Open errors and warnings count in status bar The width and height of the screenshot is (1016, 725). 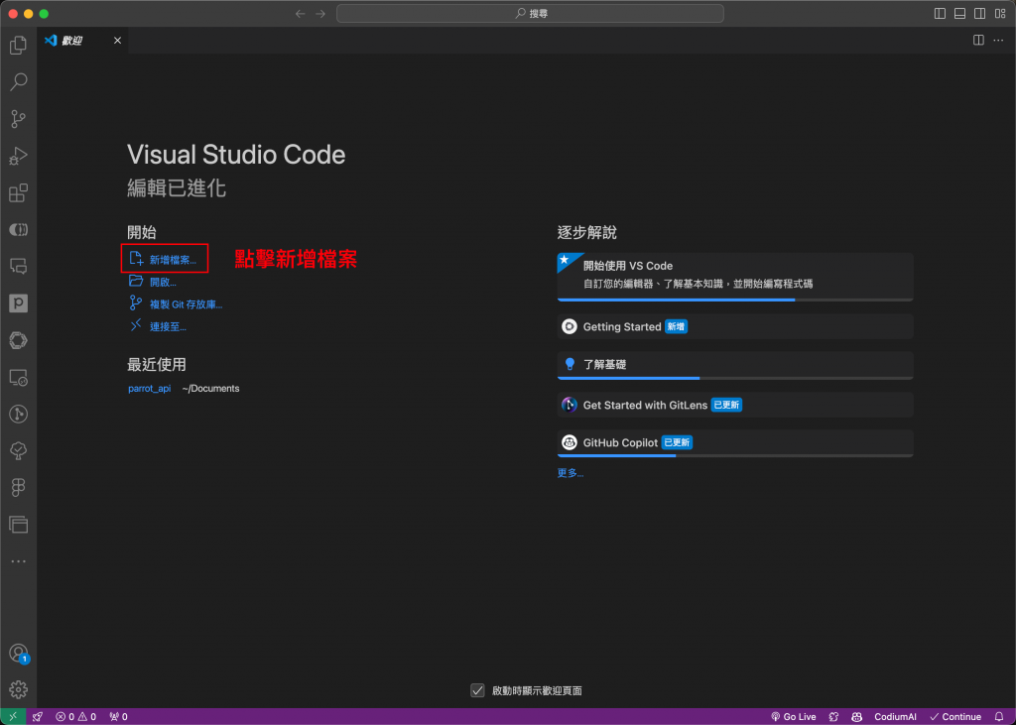[75, 717]
